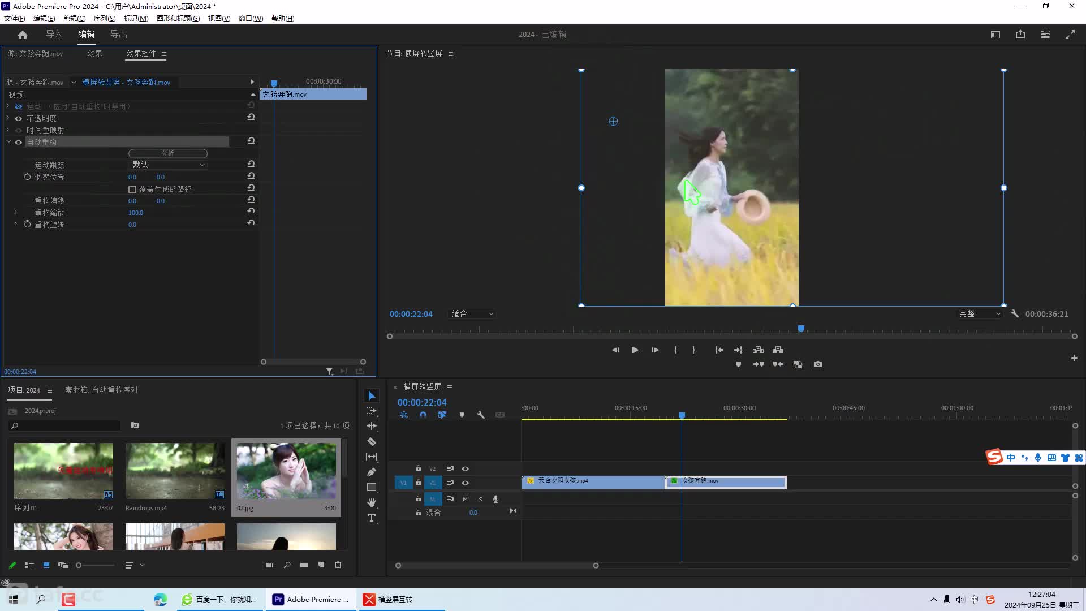Click the 分析 button
Viewport: 1086px width, 611px height.
click(168, 153)
